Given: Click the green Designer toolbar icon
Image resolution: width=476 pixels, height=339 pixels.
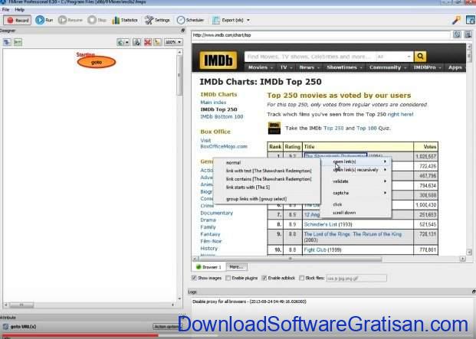Looking at the screenshot, I should point(18,42).
